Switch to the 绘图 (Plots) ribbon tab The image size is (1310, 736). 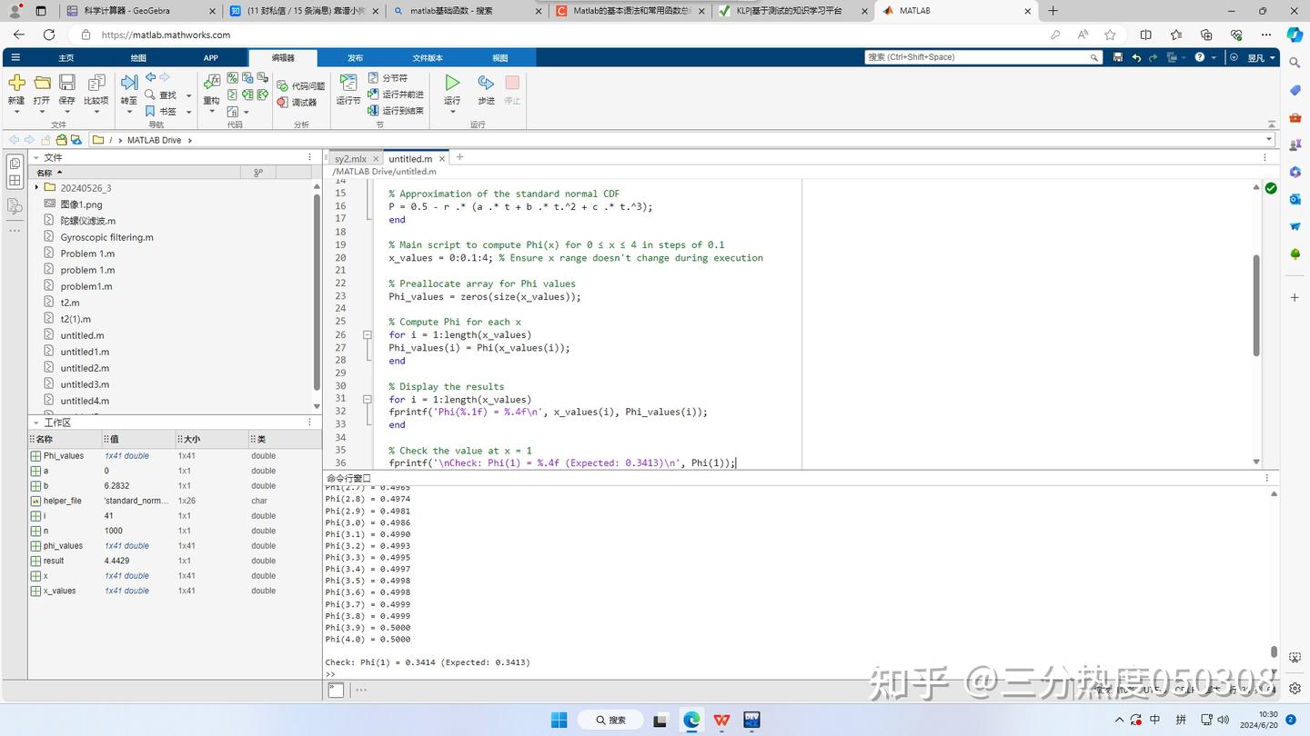pyautogui.click(x=138, y=57)
